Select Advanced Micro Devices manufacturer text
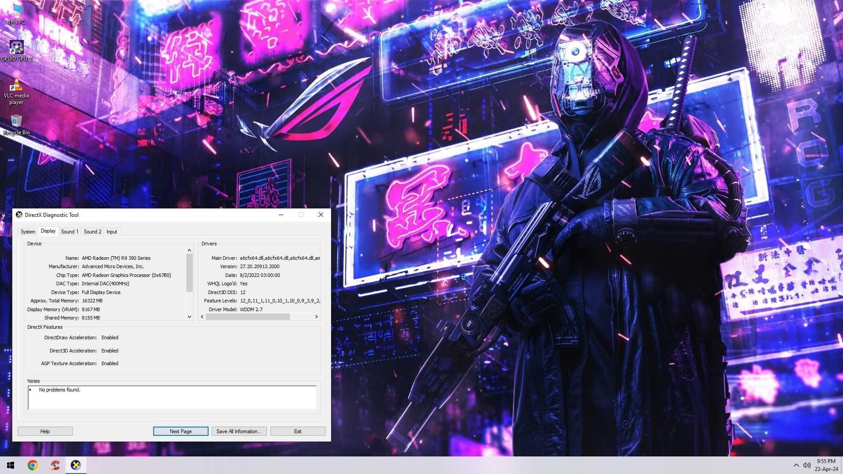Viewport: 843px width, 474px height. click(x=113, y=266)
